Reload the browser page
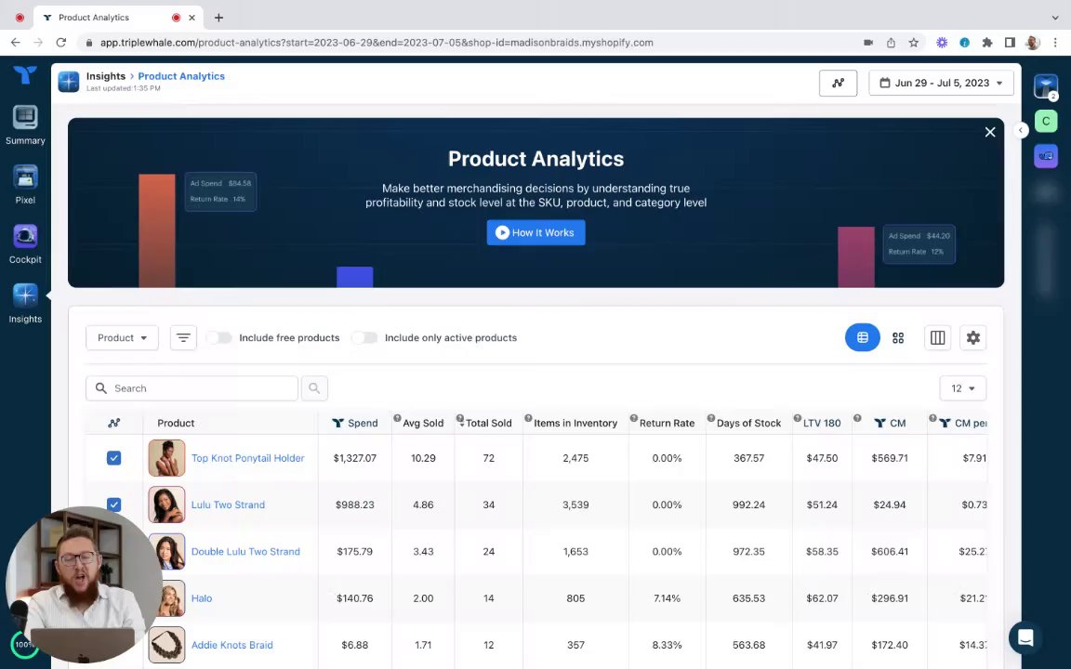Image resolution: width=1071 pixels, height=669 pixels. coord(60,43)
